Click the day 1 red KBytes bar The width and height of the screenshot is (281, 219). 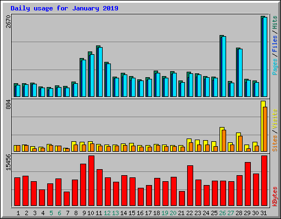tap(17, 192)
